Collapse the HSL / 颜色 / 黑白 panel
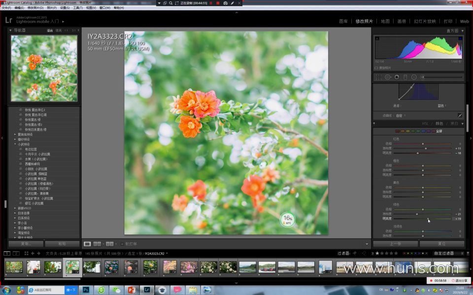This screenshot has width=473, height=295. (463, 124)
